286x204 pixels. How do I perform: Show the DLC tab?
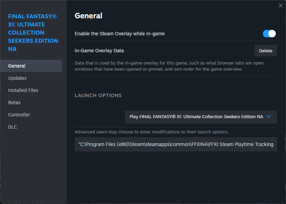click(x=13, y=127)
